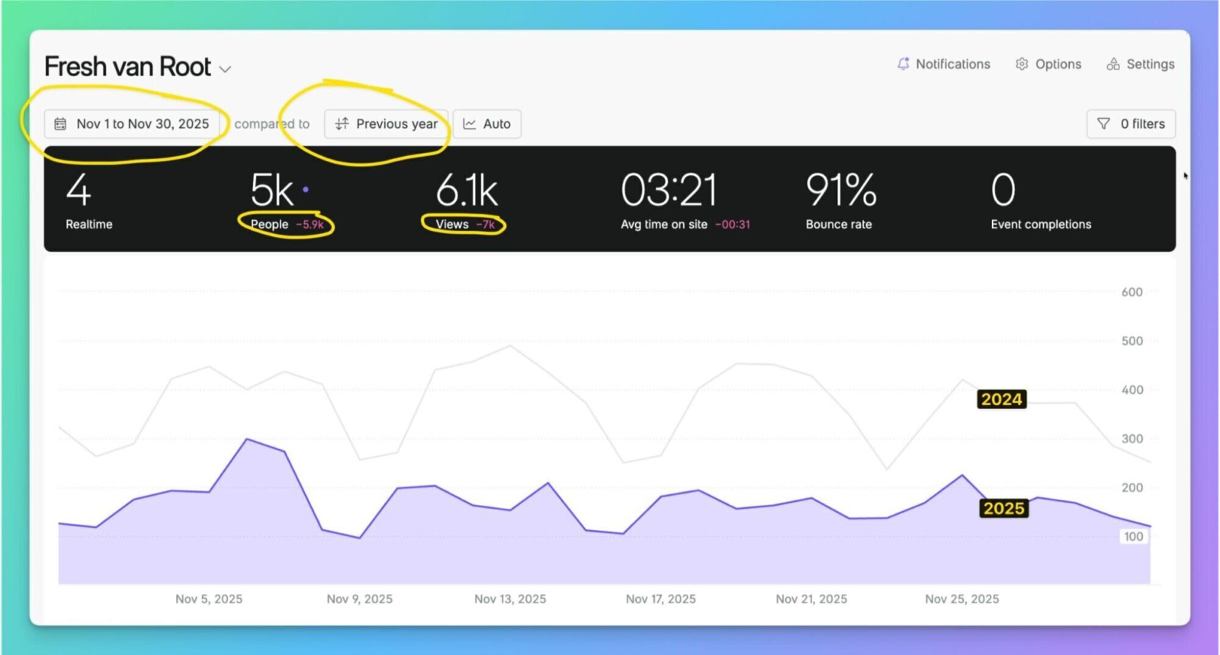The width and height of the screenshot is (1220, 655).
Task: Click the chart line icon beside Auto
Action: (470, 124)
